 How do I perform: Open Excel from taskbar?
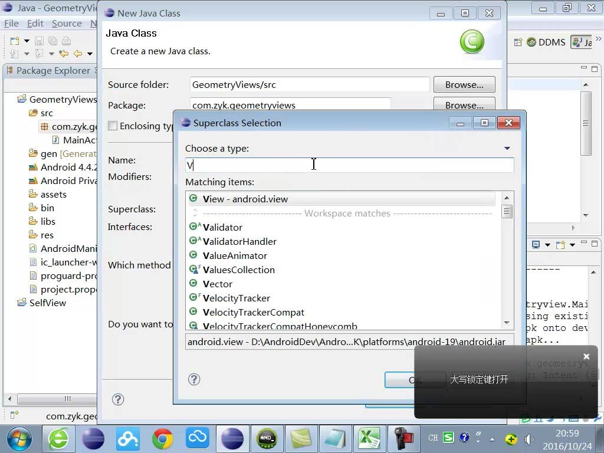pos(370,439)
